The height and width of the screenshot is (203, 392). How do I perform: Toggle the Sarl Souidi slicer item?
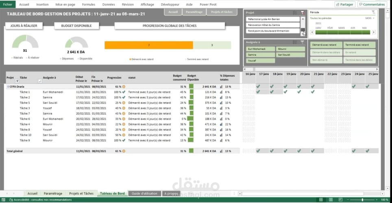290,55
